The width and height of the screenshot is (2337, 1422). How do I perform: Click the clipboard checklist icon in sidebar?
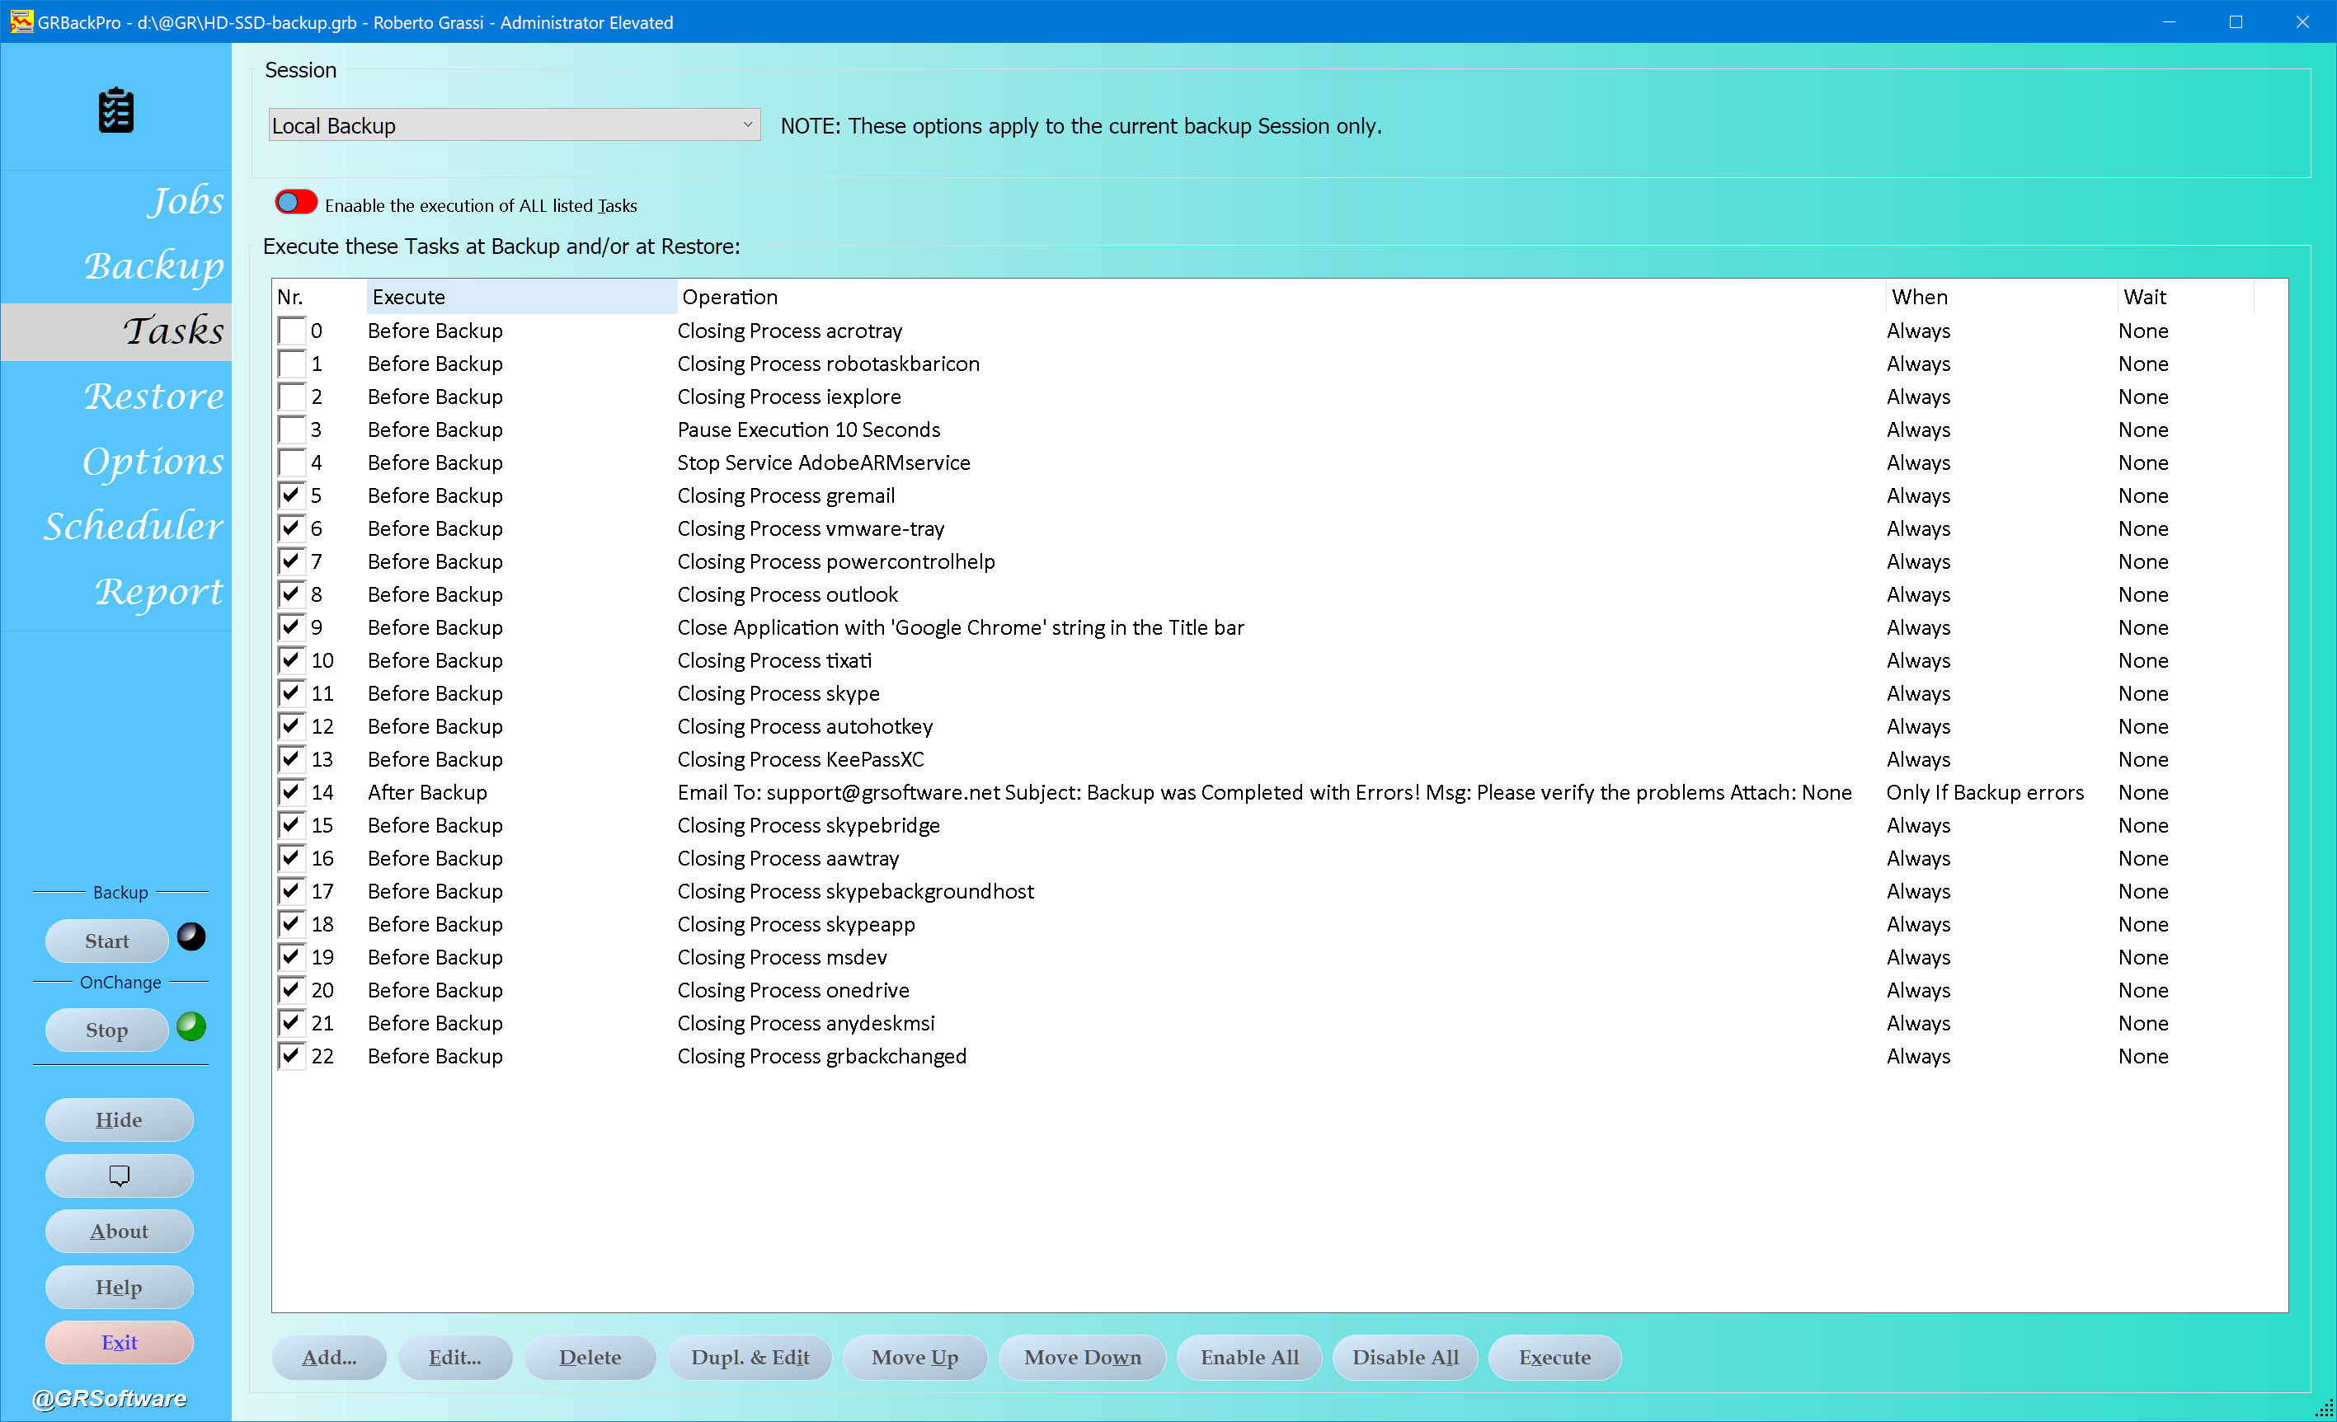click(115, 110)
